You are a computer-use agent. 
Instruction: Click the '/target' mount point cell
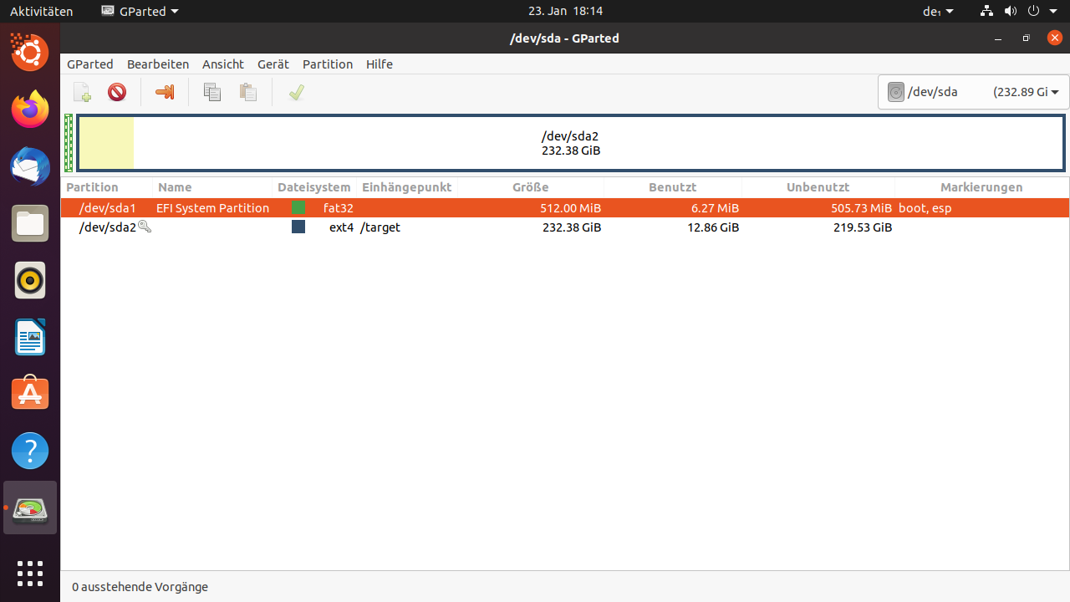[380, 227]
